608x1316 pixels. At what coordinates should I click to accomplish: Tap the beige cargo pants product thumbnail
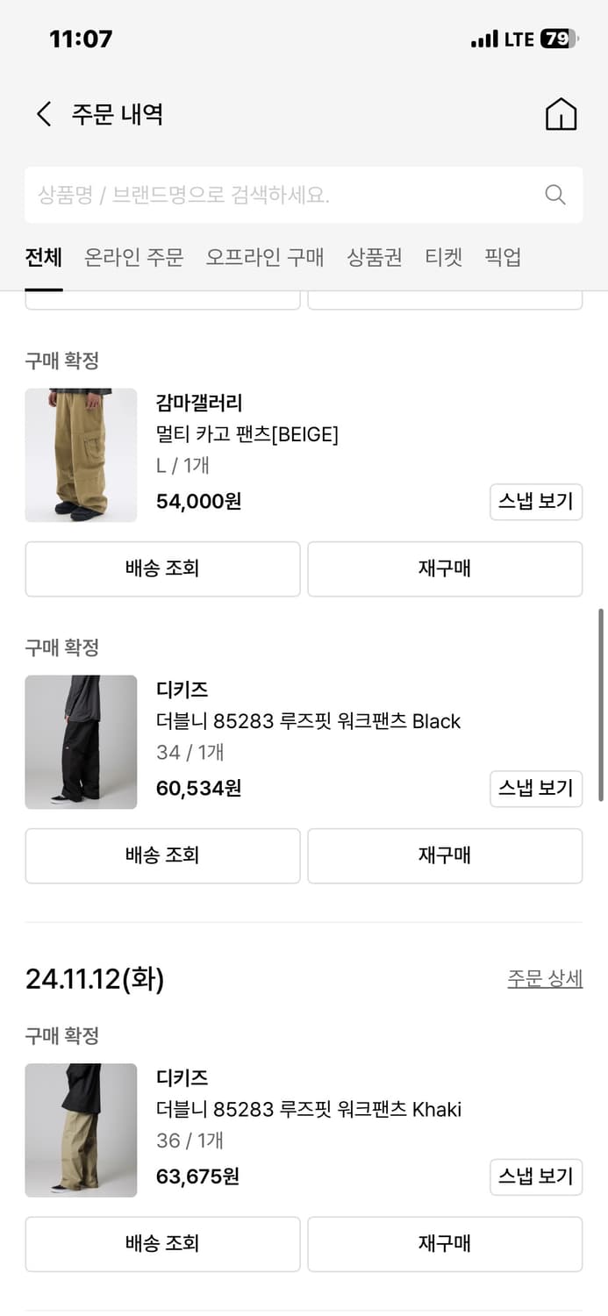(81, 455)
